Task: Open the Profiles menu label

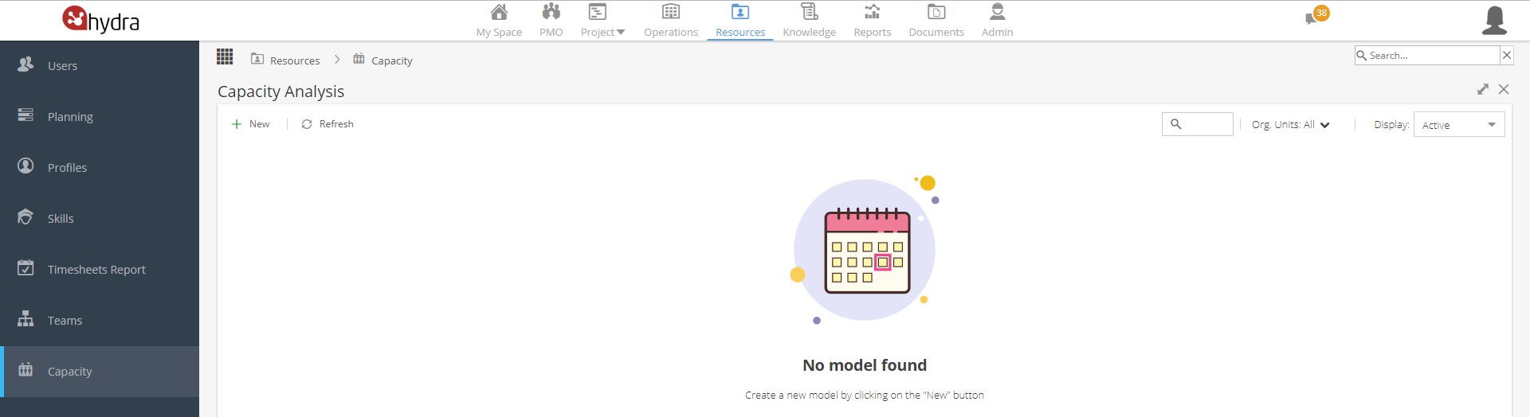Action: point(67,168)
